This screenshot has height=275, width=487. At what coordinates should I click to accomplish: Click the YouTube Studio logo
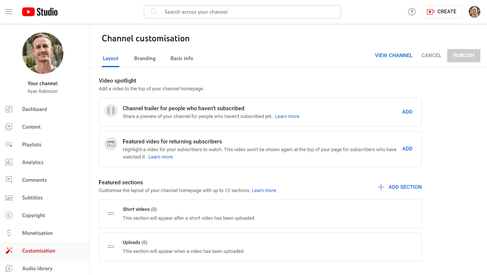click(x=40, y=12)
